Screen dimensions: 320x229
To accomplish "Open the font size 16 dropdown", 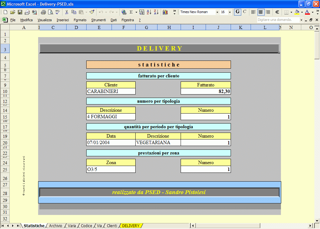I will (x=230, y=12).
